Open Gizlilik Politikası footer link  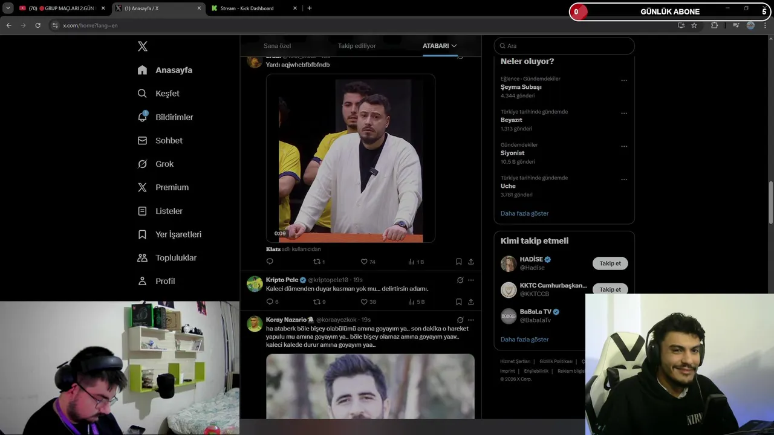tap(556, 361)
